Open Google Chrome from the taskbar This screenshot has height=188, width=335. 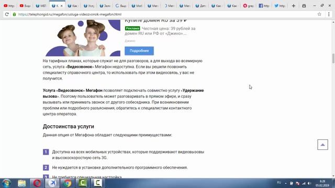(68, 183)
